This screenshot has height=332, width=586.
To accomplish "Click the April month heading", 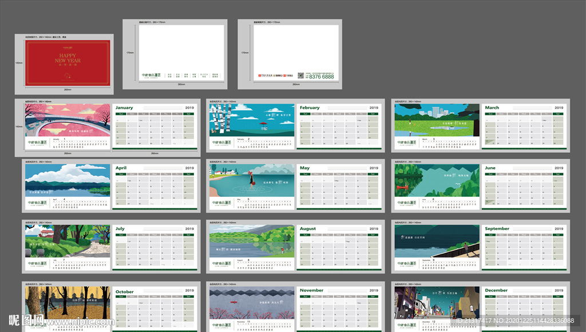I will 121,168.
